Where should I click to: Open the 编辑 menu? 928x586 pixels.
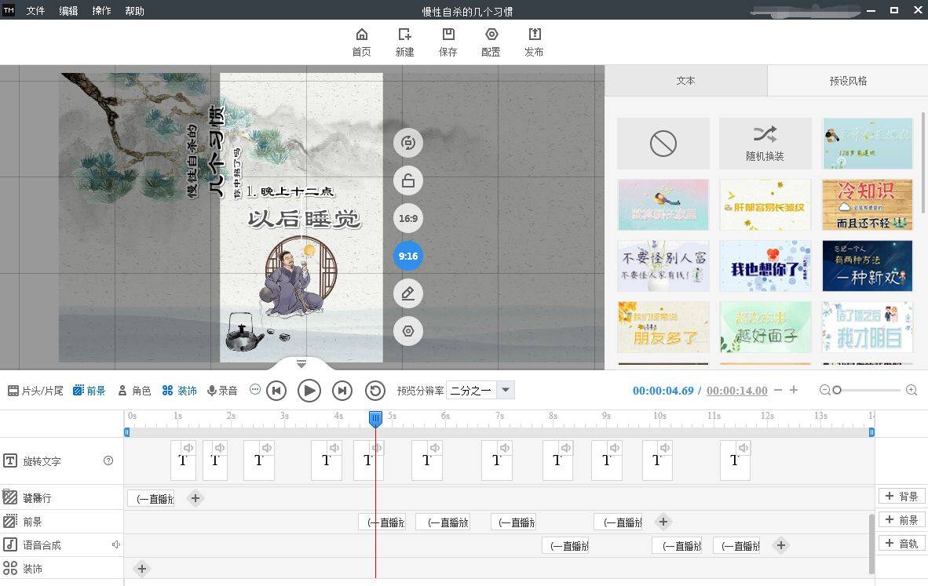[68, 11]
